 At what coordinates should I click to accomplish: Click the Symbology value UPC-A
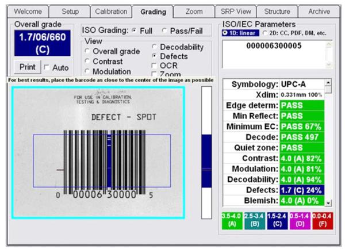pos(302,85)
